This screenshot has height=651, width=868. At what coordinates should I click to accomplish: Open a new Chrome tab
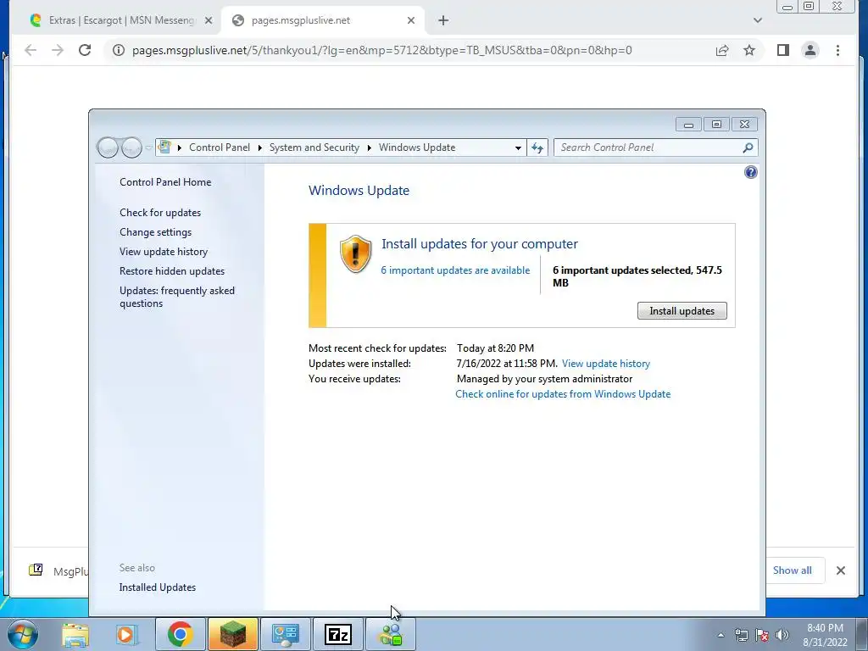point(442,20)
